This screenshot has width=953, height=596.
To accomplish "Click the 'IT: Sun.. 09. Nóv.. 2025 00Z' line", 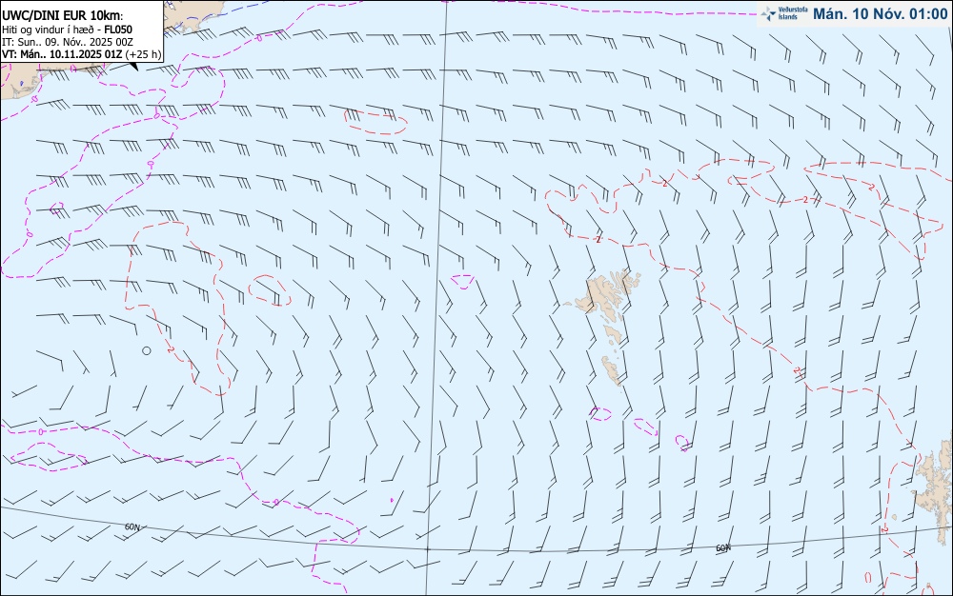I will [68, 42].
